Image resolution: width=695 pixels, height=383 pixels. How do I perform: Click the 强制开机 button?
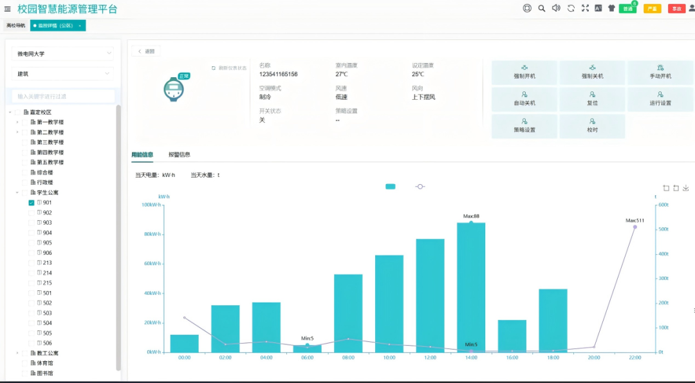[x=524, y=72]
